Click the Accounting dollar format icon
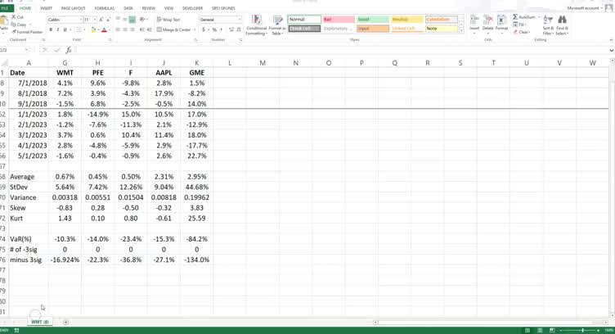Viewport: 615px width, 334px height. [204, 29]
